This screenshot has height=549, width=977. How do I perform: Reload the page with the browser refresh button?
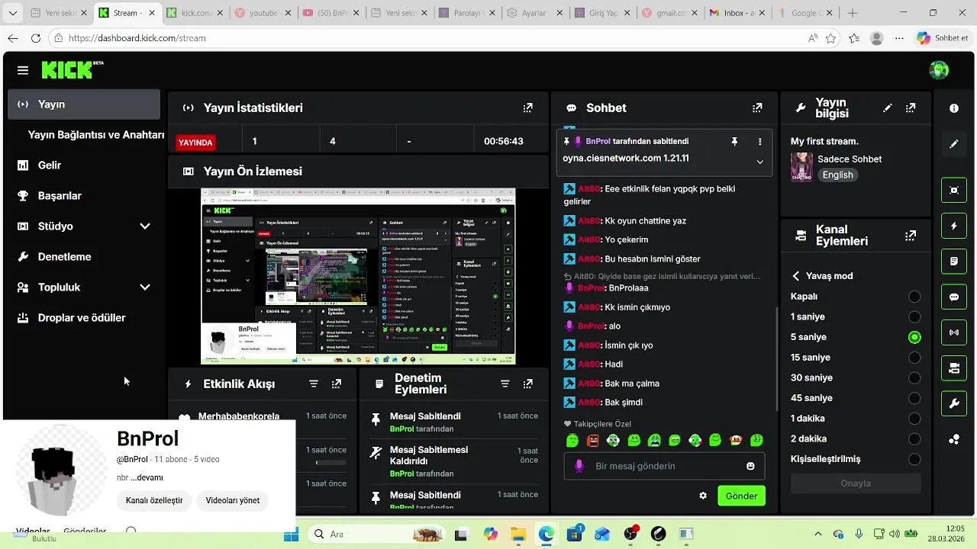[35, 38]
